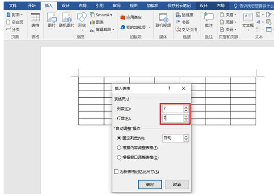Click the signature line icon
This screenshot has height=196, width=274.
tap(268, 15)
